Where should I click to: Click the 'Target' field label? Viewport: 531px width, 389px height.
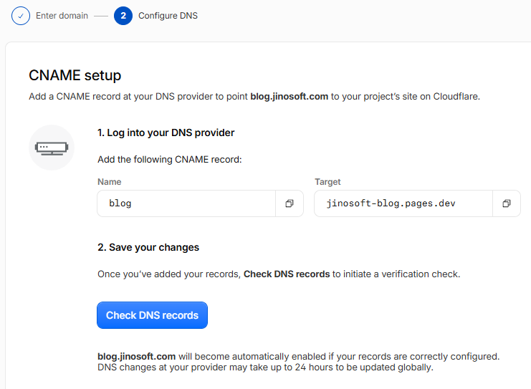pos(327,182)
